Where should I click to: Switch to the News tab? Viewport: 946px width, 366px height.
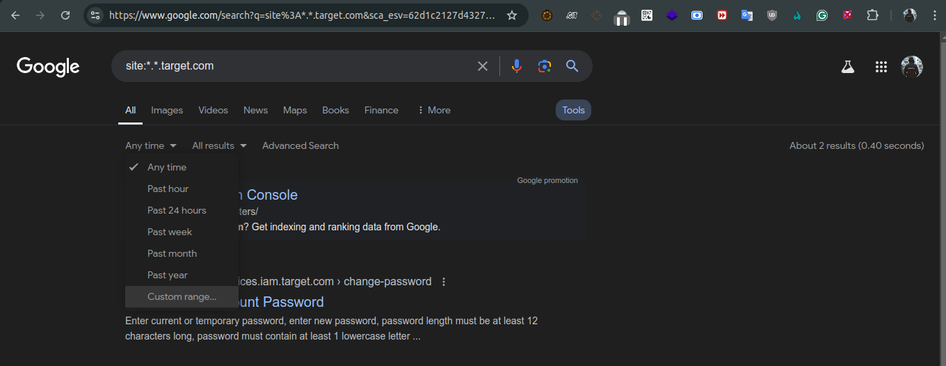pyautogui.click(x=255, y=110)
